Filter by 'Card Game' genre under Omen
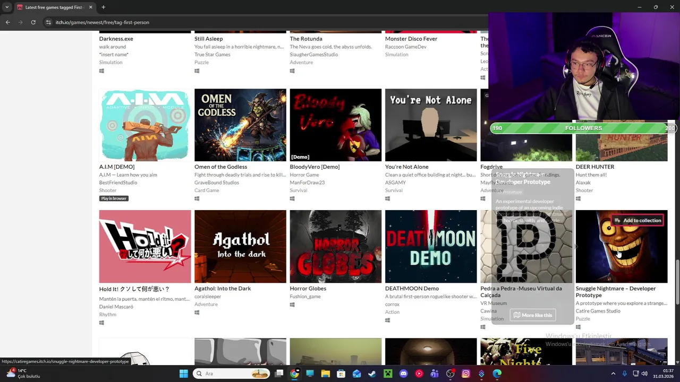The image size is (680, 382). click(207, 190)
